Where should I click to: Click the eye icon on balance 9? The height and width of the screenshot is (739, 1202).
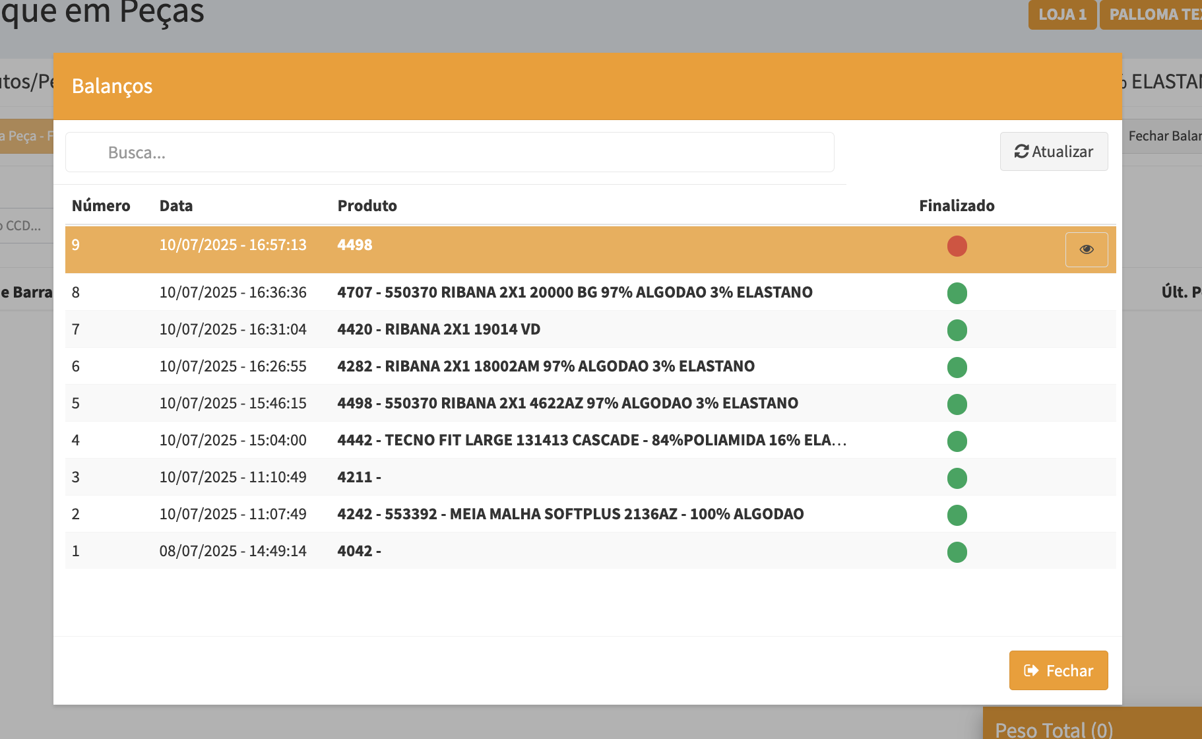(x=1086, y=249)
